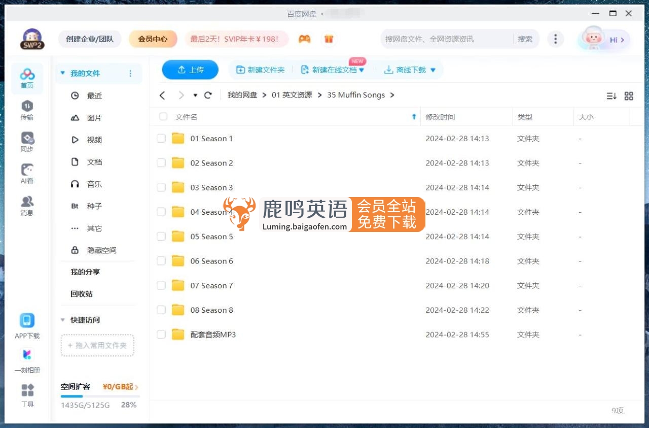The height and width of the screenshot is (428, 649).
Task: Click the gift box icon
Action: pyautogui.click(x=329, y=39)
